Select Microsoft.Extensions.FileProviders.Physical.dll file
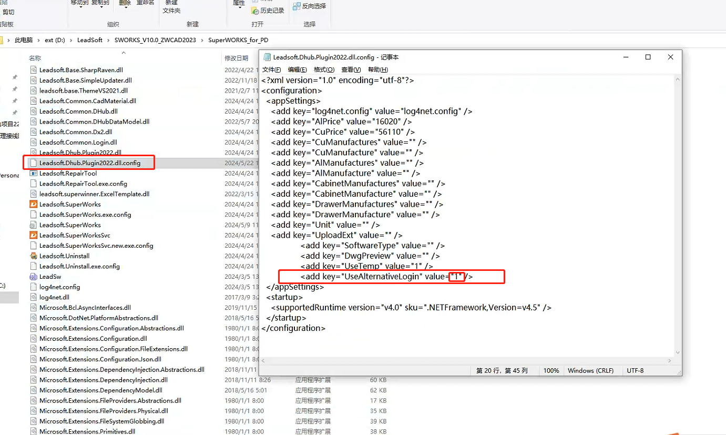 coord(104,411)
